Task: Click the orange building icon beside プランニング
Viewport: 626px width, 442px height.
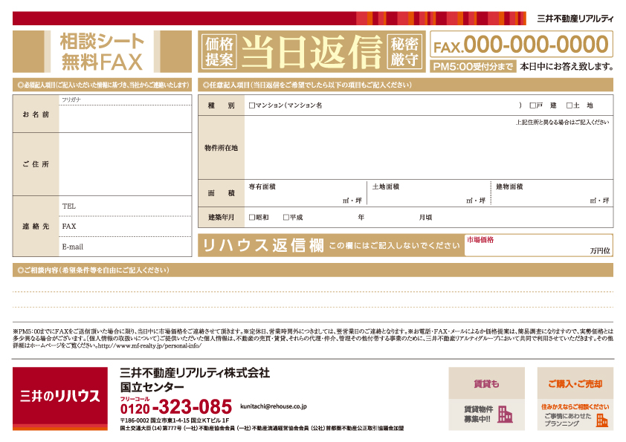Action: click(602, 420)
